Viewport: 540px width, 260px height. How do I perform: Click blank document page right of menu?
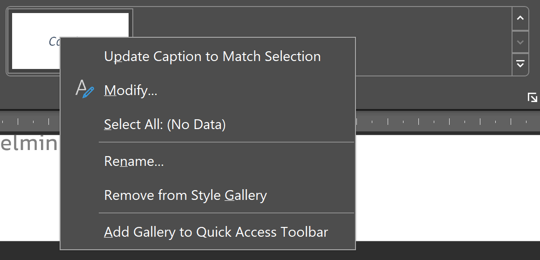(448, 188)
